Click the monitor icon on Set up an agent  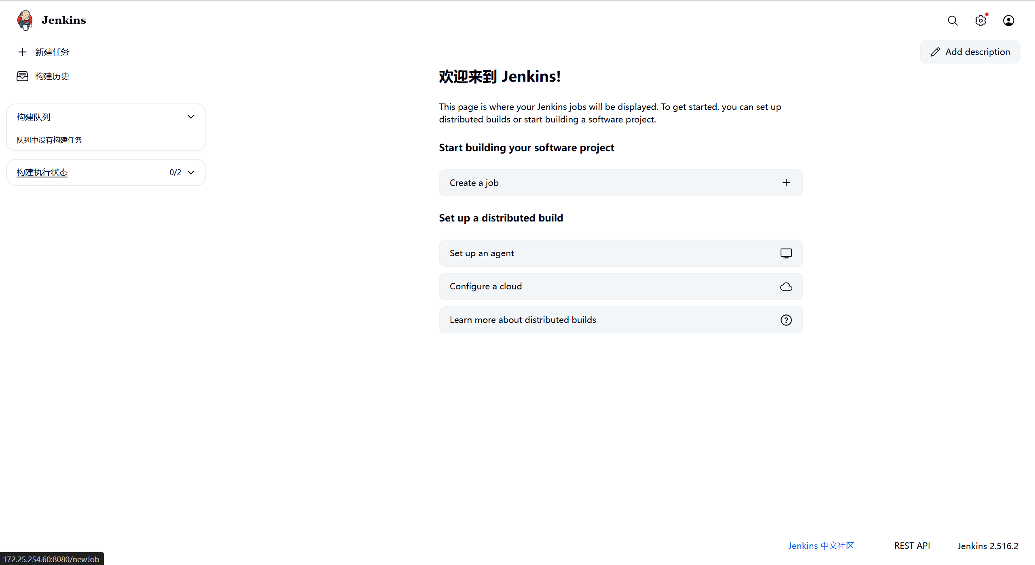[786, 253]
